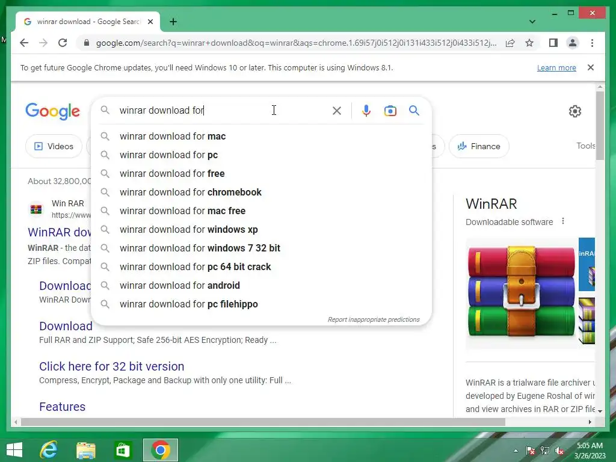Clear the search box text
Viewport: 616px width, 462px height.
click(x=336, y=111)
